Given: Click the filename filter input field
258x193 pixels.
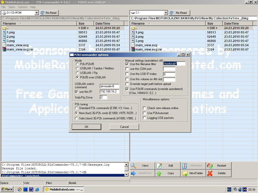Looking at the screenshot, I should coord(174,64).
